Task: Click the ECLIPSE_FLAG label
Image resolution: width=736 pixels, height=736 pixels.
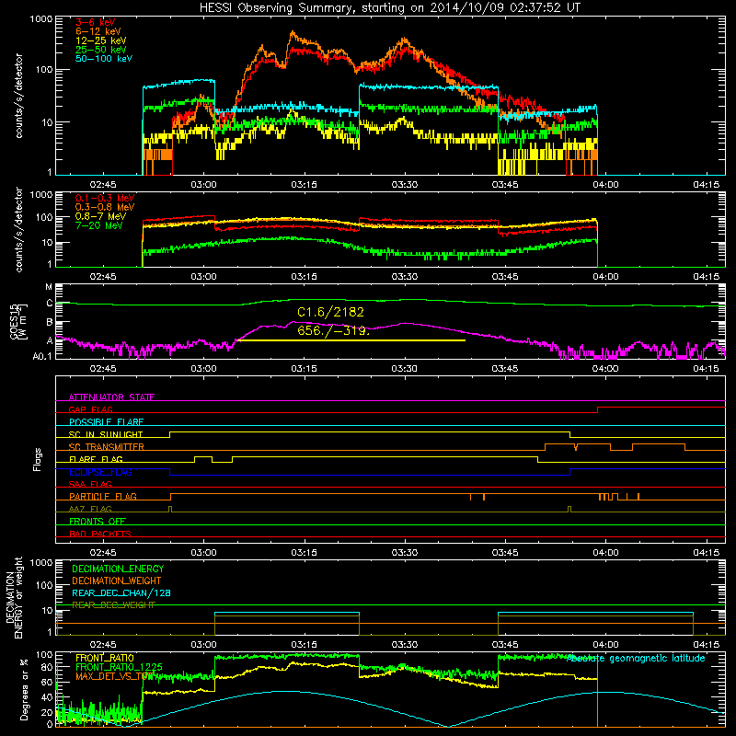Action: pyautogui.click(x=100, y=472)
